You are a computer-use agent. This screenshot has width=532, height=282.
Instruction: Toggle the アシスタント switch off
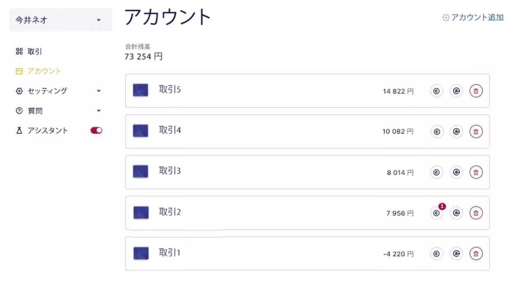click(x=96, y=131)
